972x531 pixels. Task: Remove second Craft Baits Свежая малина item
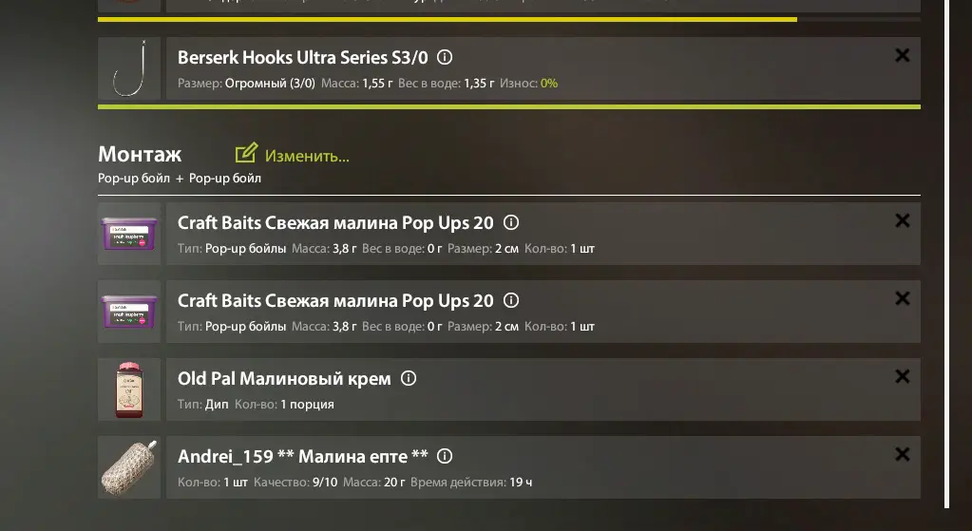[x=903, y=298]
